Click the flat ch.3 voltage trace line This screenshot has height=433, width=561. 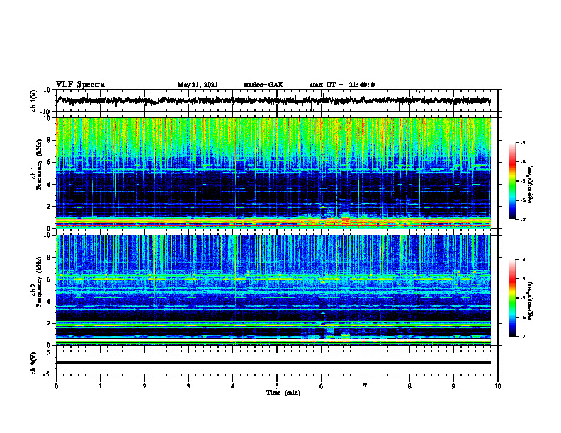273,362
